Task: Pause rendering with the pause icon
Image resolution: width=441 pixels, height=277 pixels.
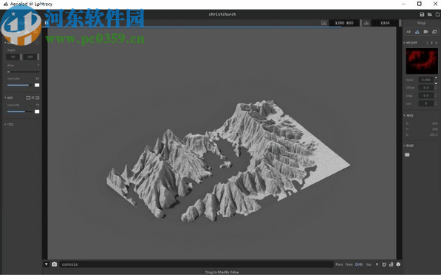Action: [x=47, y=23]
